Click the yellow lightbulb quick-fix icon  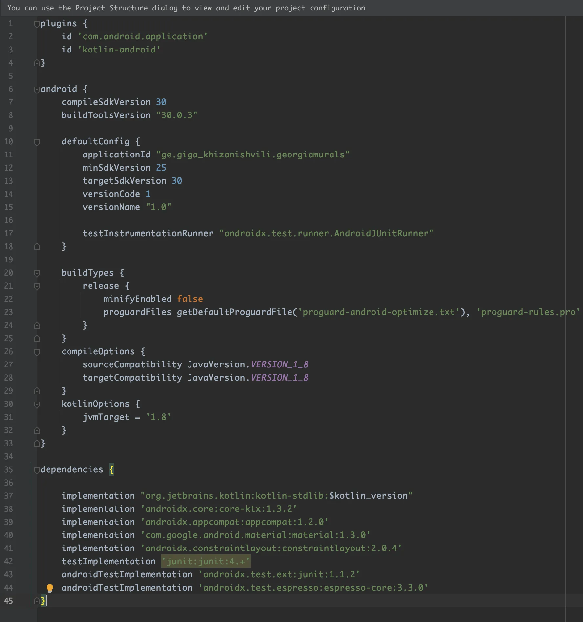[x=50, y=588]
